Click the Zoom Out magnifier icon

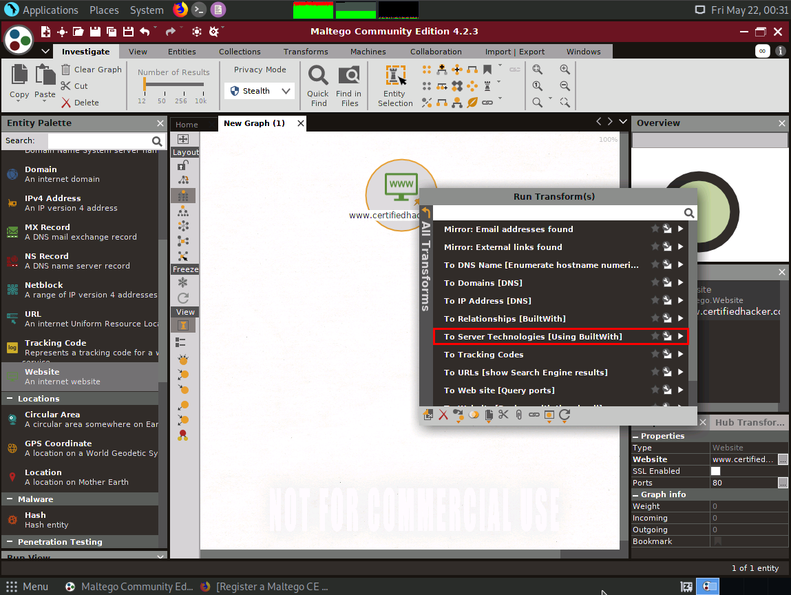click(565, 86)
